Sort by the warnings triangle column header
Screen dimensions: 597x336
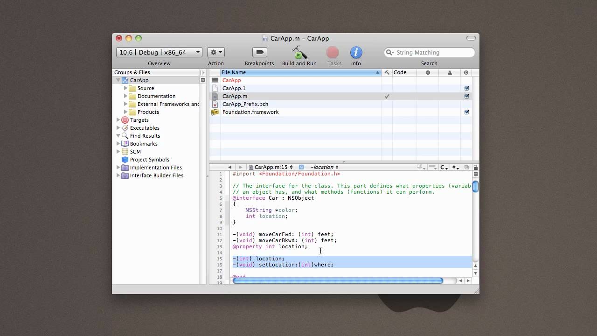450,72
